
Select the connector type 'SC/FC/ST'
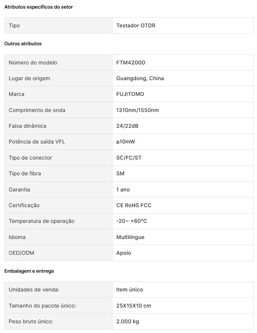click(x=129, y=158)
